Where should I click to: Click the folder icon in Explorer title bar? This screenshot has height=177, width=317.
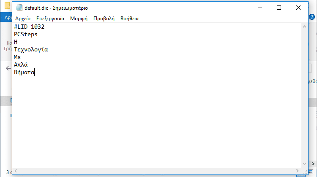8,5
